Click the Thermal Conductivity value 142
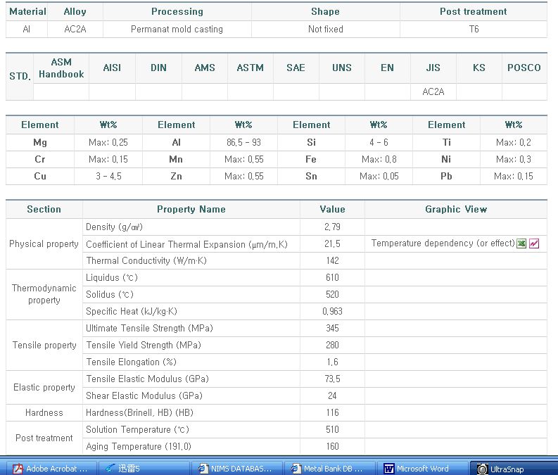This screenshot has width=558, height=475. (x=332, y=261)
